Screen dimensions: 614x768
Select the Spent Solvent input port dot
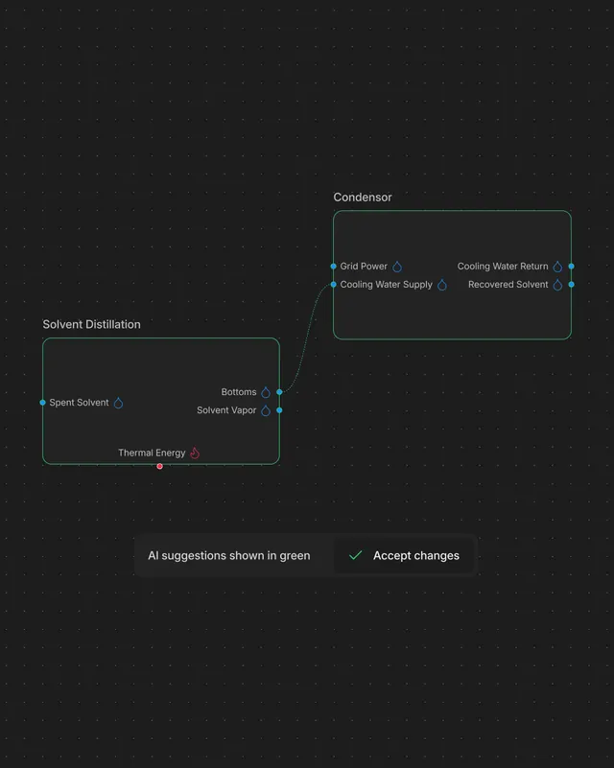click(42, 403)
